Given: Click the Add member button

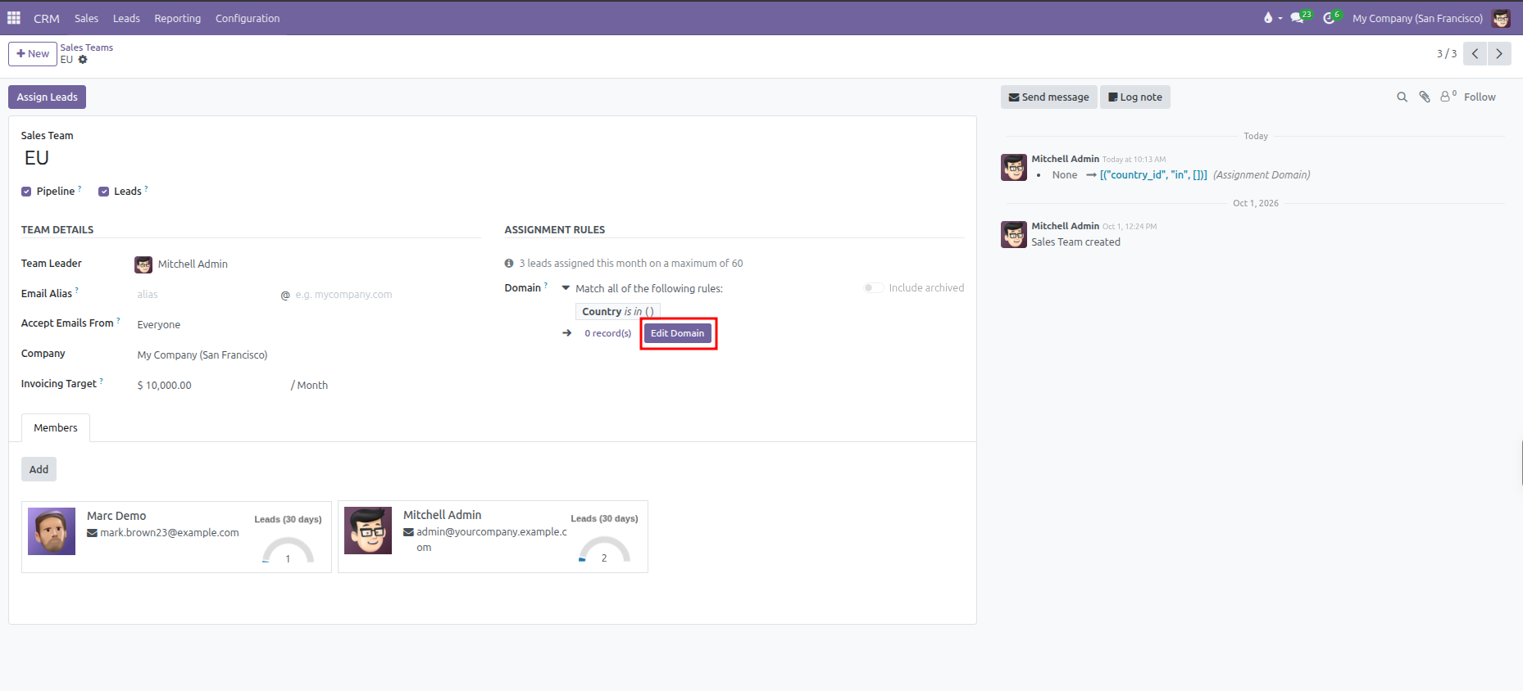Looking at the screenshot, I should (x=39, y=469).
